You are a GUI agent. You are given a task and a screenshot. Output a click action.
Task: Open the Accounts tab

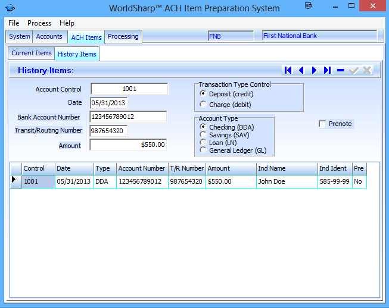[x=49, y=36]
